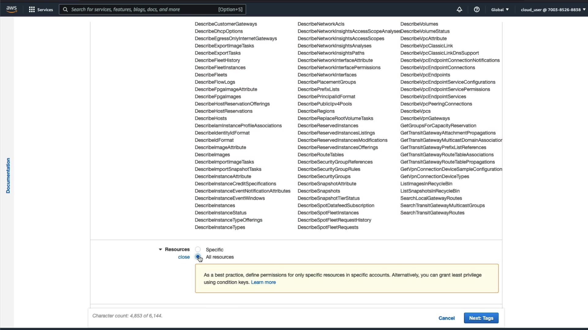The image size is (588, 330).
Task: Click the DescribeSecurityGroups action
Action: [x=324, y=177]
